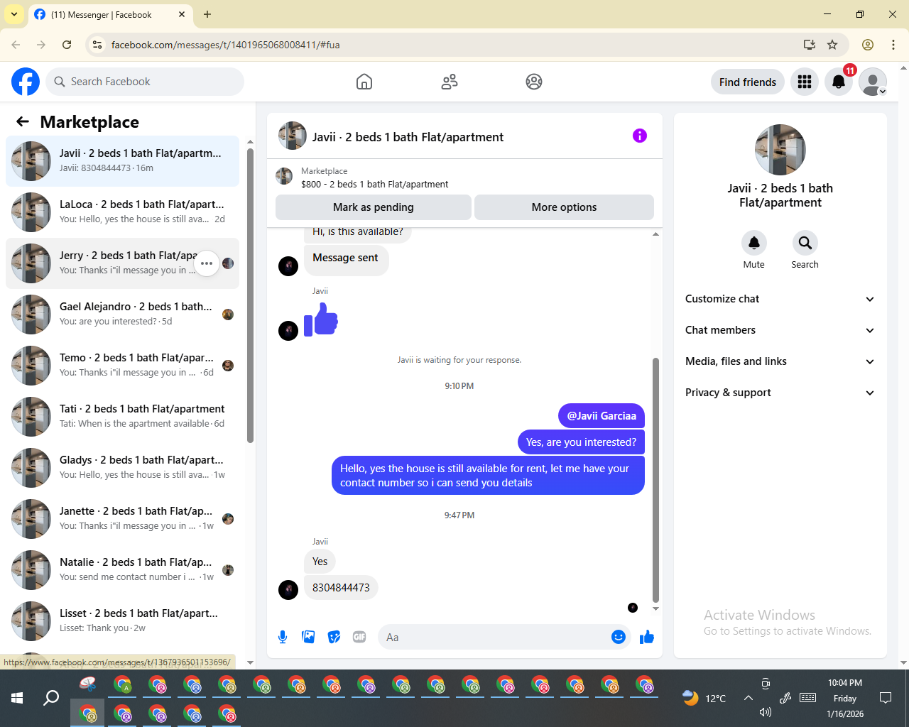Search in conversation magnifier icon

[805, 243]
